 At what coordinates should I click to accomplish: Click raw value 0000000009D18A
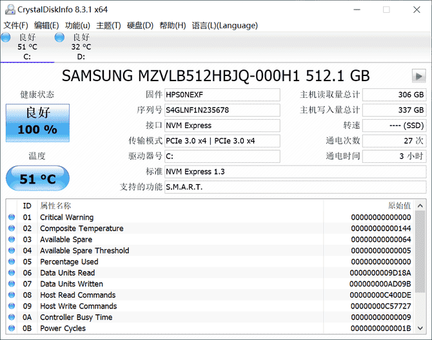click(x=380, y=273)
